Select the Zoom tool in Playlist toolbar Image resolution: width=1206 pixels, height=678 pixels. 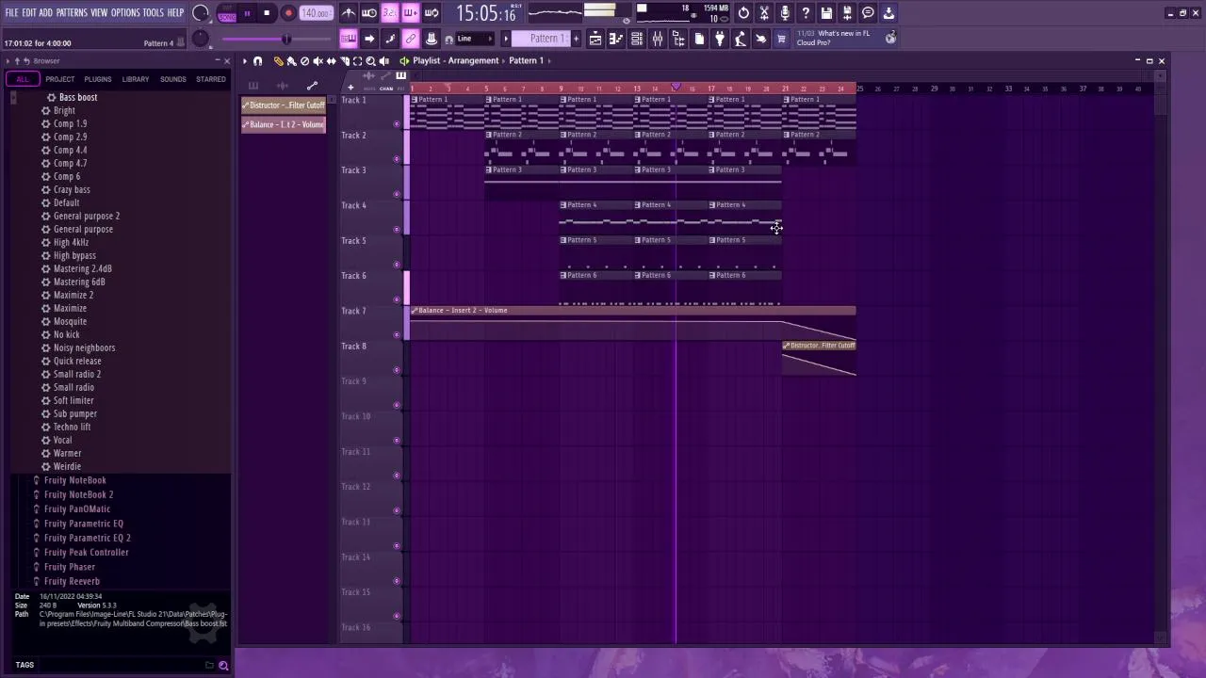pyautogui.click(x=370, y=61)
